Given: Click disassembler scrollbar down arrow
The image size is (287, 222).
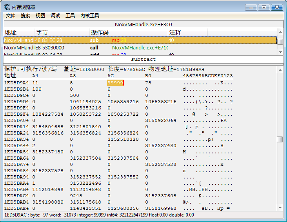Looking at the screenshot, I should tap(280, 52).
